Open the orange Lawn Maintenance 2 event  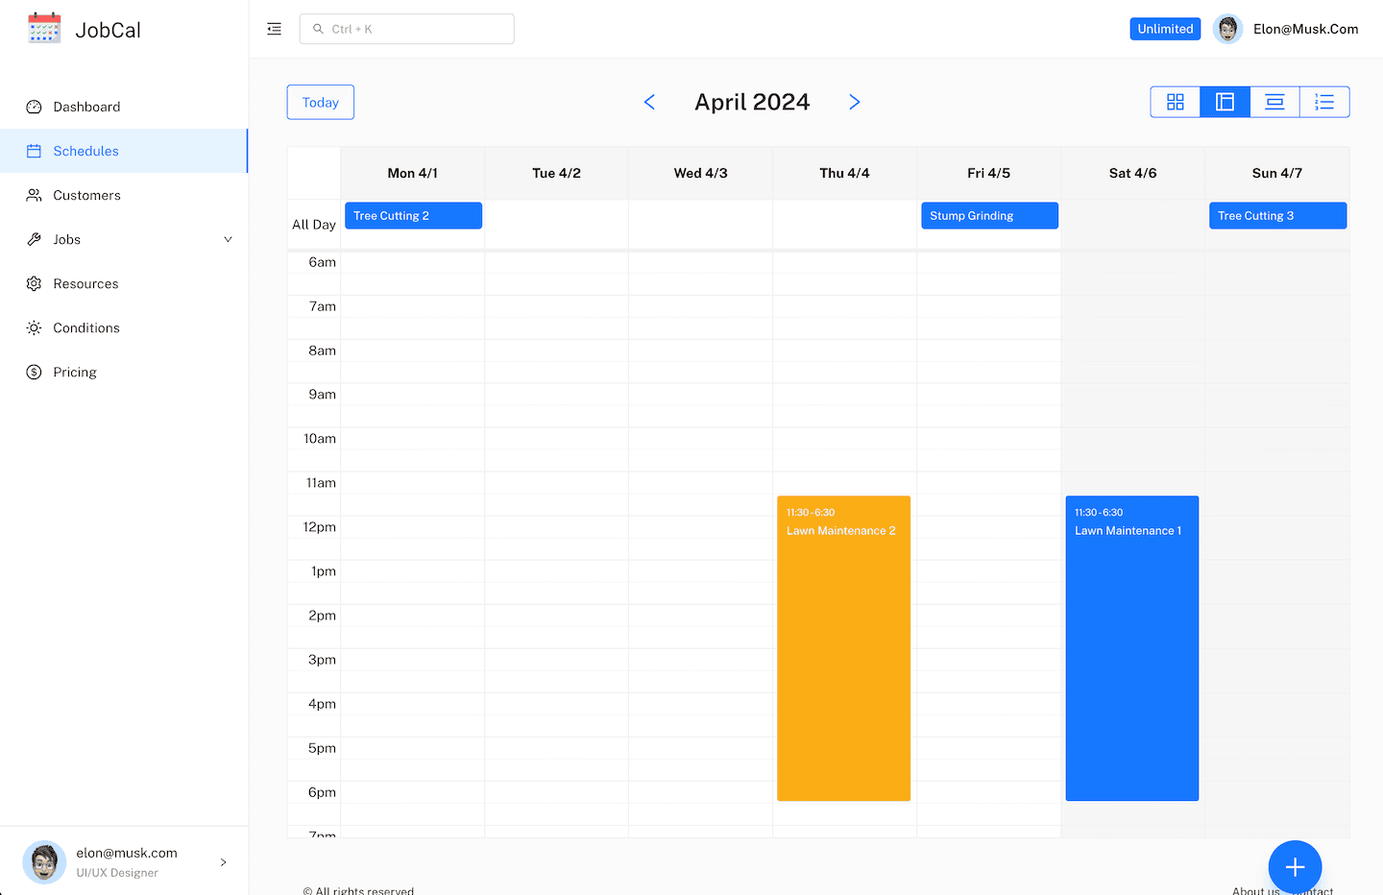click(843, 648)
